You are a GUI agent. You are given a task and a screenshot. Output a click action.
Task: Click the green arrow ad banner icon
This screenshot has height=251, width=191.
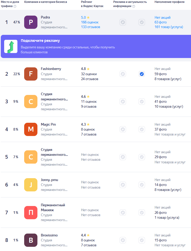(11, 46)
